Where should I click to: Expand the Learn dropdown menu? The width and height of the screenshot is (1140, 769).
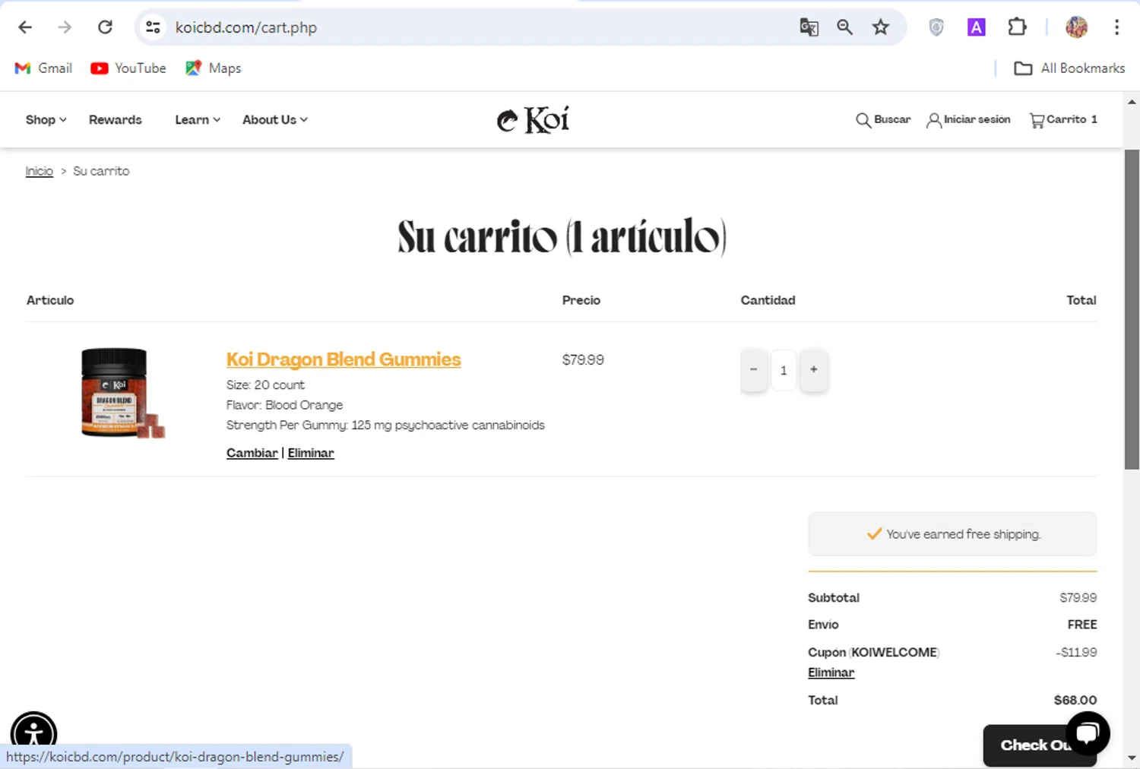[x=198, y=120]
